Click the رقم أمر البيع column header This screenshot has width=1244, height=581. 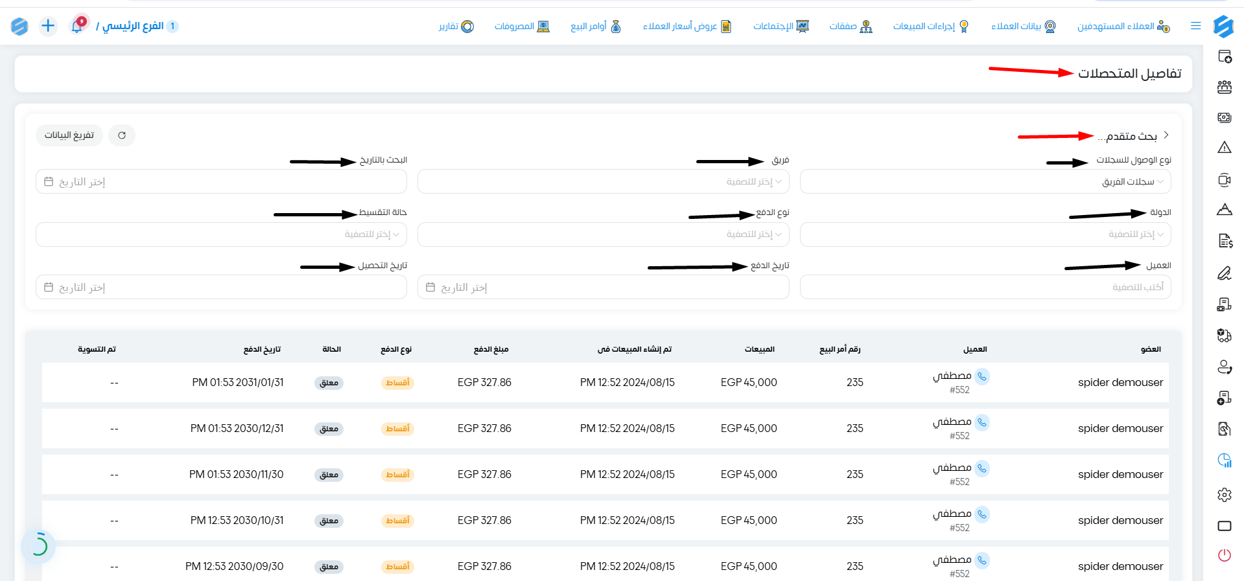(839, 349)
